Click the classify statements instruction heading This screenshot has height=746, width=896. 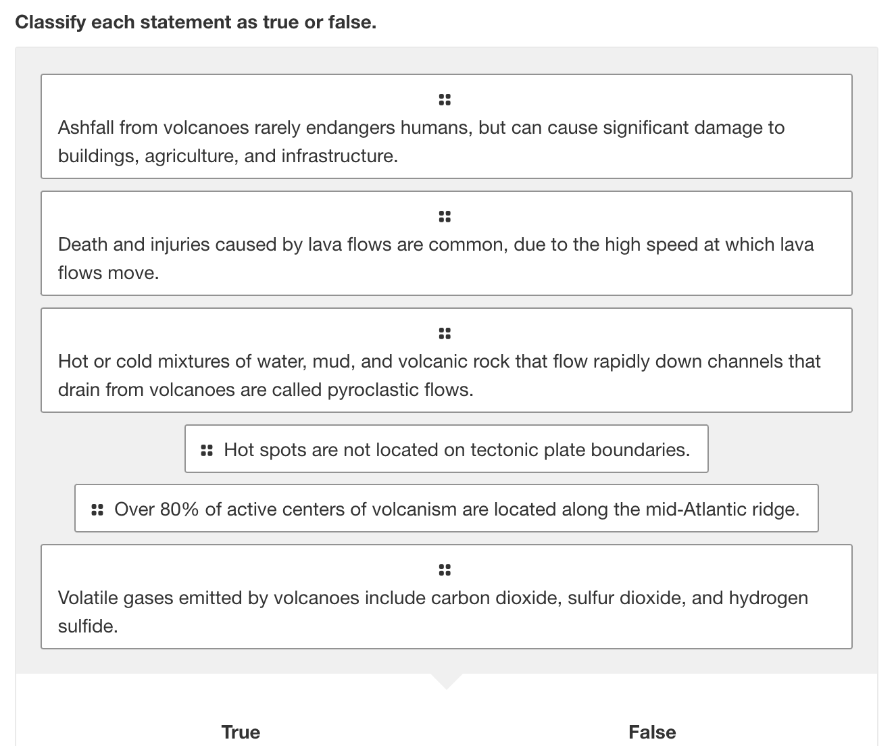point(196,22)
